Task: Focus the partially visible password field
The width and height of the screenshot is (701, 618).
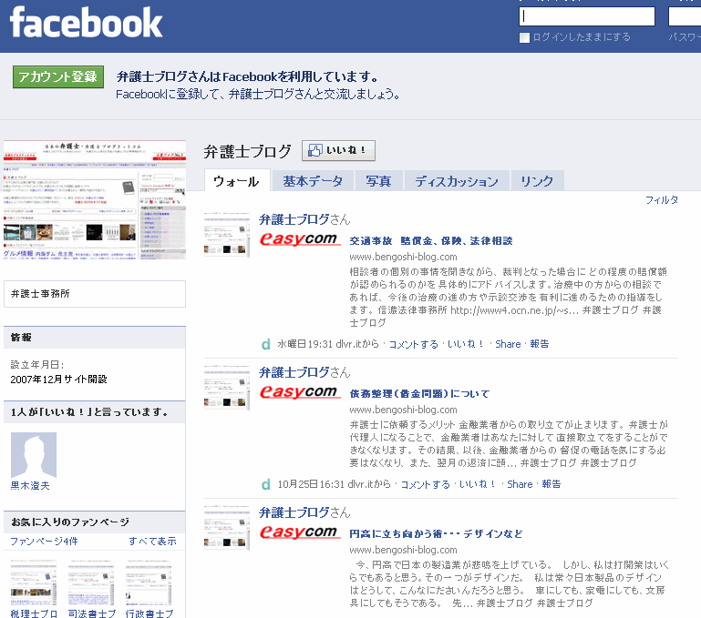Action: coord(685,16)
